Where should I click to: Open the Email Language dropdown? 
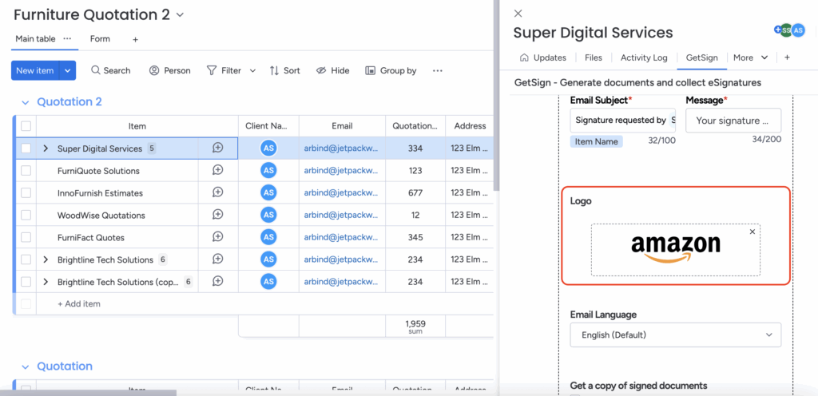(676, 335)
